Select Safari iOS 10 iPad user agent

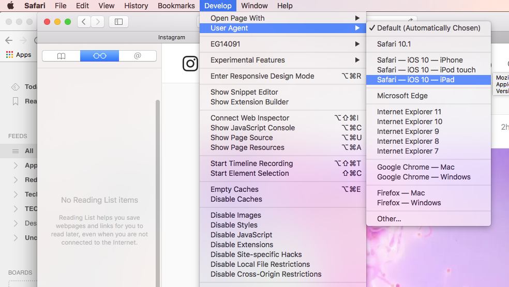coord(428,80)
